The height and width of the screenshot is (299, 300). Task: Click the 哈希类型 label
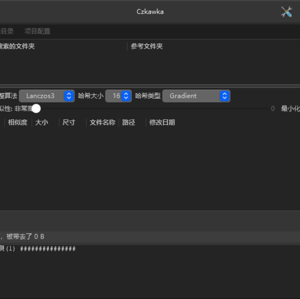coord(148,96)
